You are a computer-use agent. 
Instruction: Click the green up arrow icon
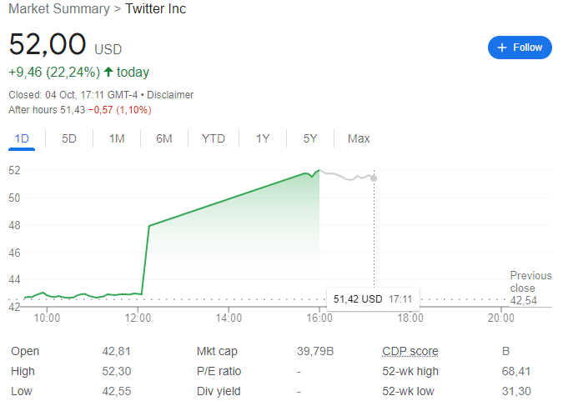click(108, 72)
